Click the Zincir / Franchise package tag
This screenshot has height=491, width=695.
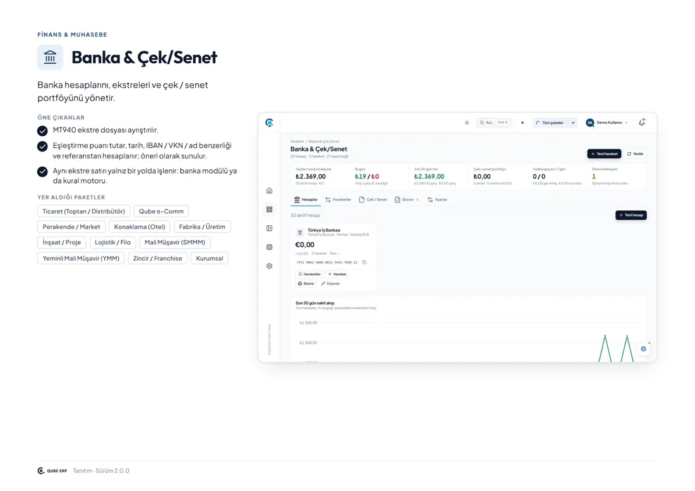(158, 258)
